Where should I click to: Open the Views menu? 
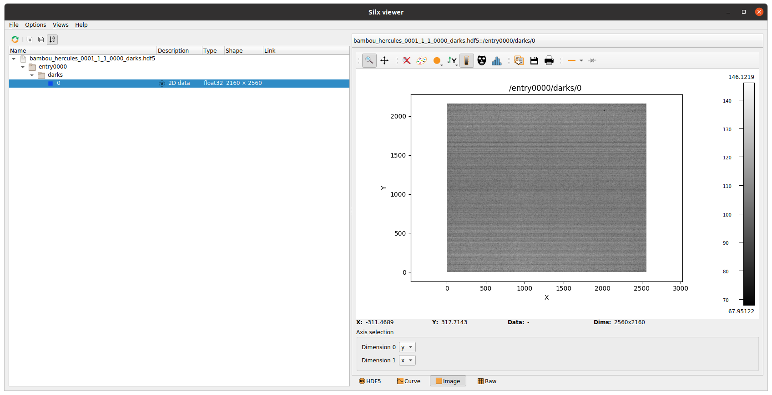point(61,25)
